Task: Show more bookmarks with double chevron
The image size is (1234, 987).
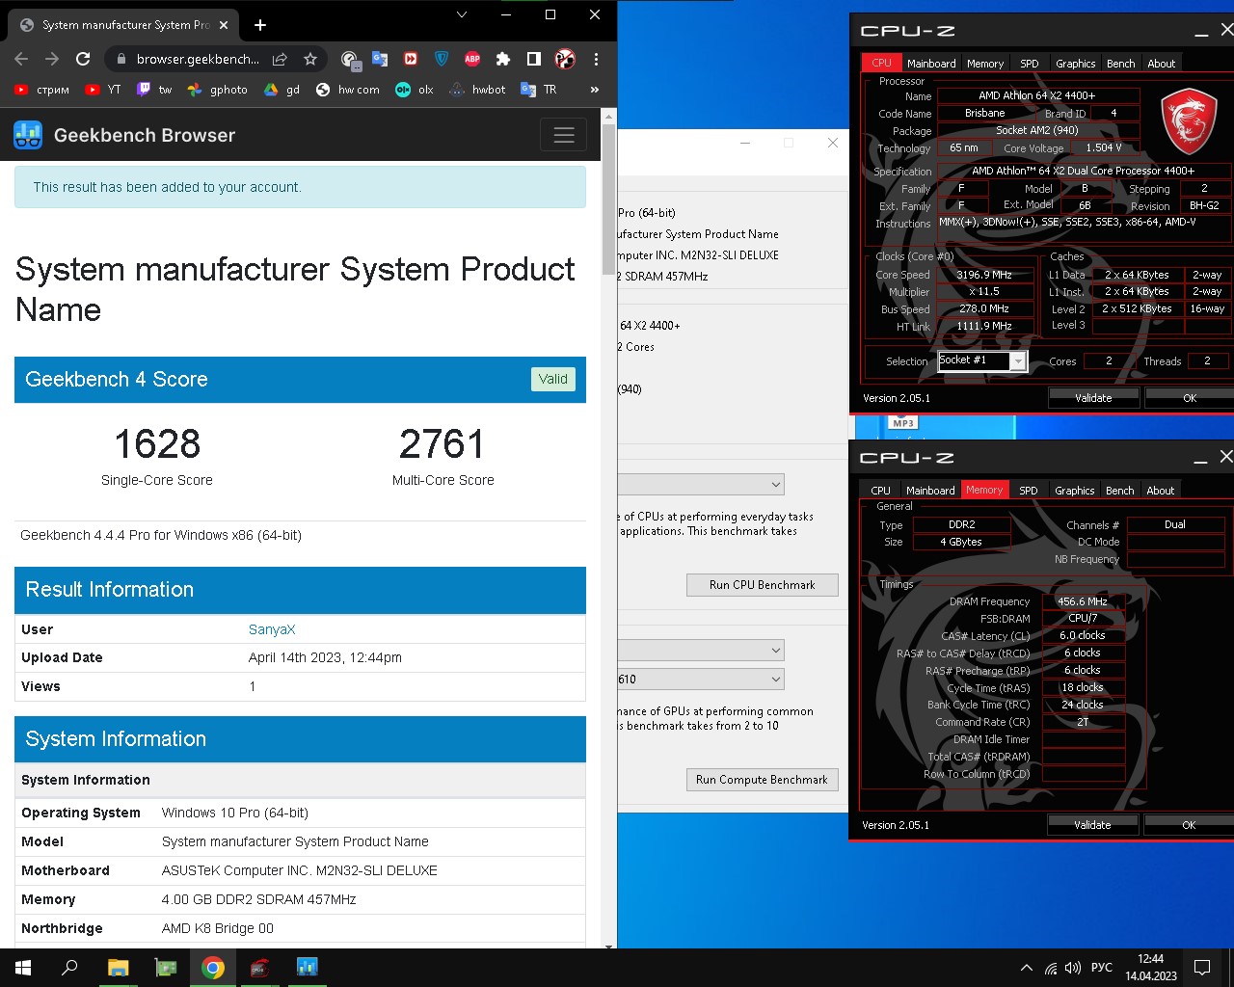Action: click(x=595, y=90)
